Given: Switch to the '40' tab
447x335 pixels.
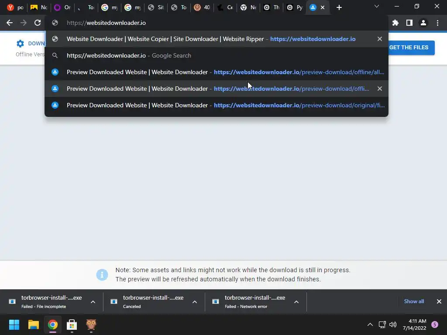Looking at the screenshot, I should pos(202,7).
